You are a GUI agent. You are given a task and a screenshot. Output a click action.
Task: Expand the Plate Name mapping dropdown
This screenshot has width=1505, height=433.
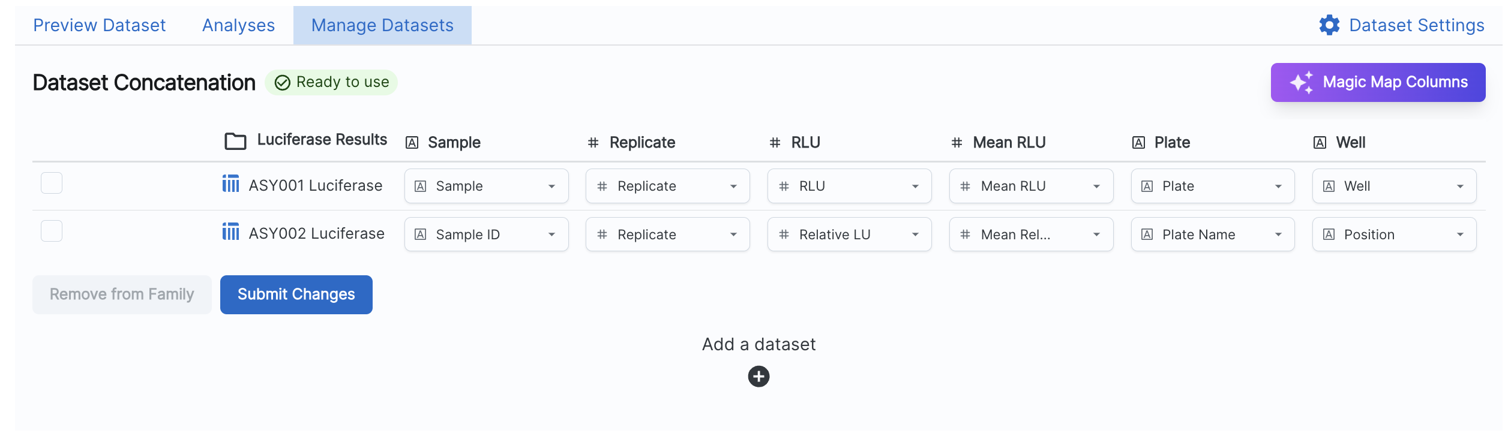[x=1213, y=234]
